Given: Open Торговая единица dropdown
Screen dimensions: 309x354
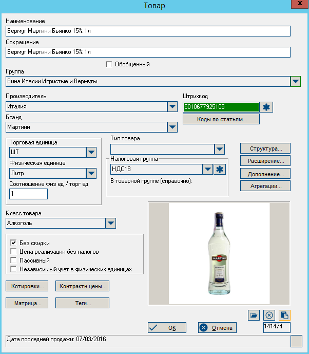Looking at the screenshot, I should coord(91,152).
